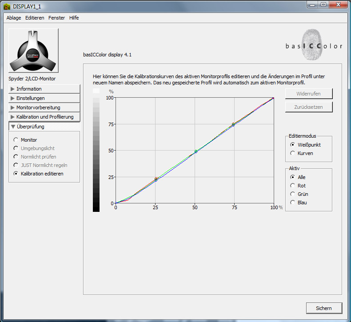Image resolution: width=351 pixels, height=322 pixels.
Task: Activate only the Blau channel
Action: [292, 203]
